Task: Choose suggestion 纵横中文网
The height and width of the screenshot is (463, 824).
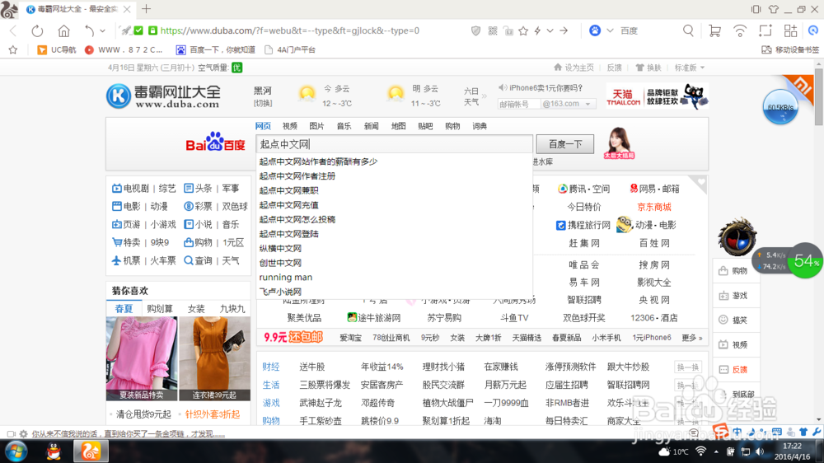Action: 280,248
